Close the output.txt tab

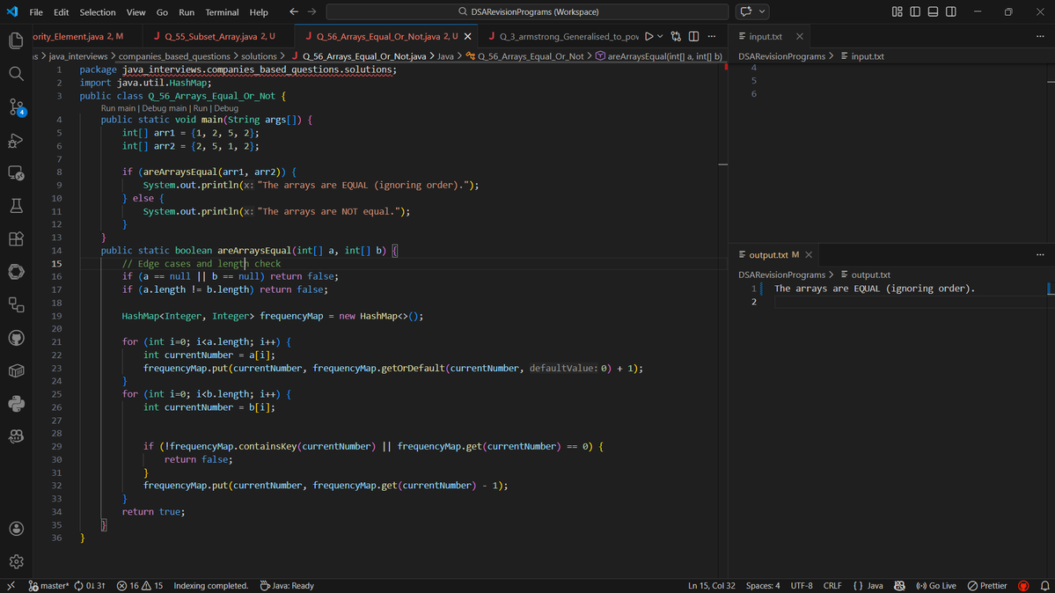click(x=809, y=254)
